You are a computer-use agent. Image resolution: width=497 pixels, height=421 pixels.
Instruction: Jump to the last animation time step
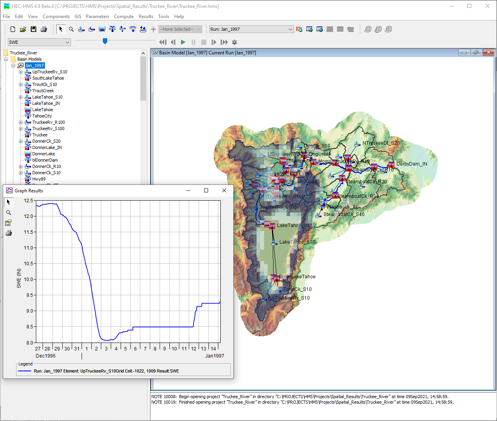[224, 42]
